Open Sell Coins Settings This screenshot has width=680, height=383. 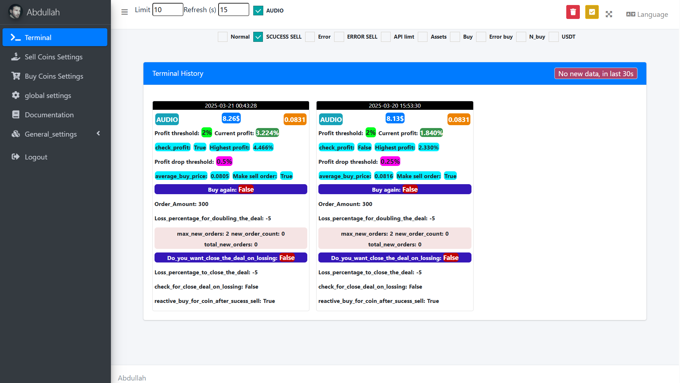click(x=54, y=57)
